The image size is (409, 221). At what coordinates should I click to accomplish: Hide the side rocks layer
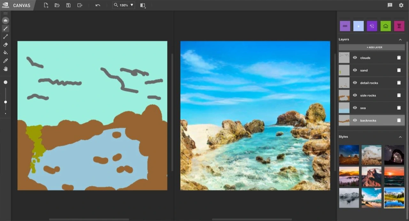(355, 95)
